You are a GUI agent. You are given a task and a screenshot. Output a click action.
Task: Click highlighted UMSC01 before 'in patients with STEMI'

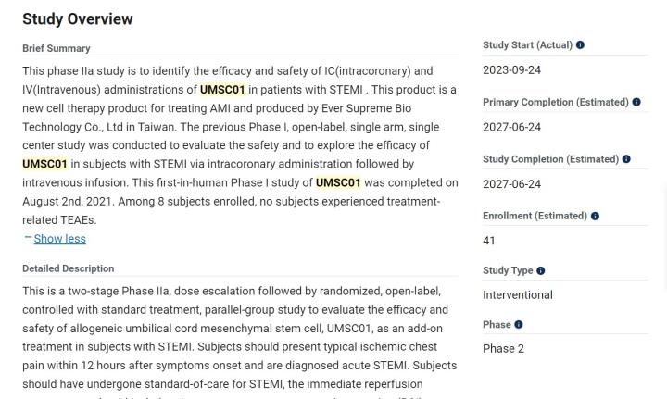point(222,90)
